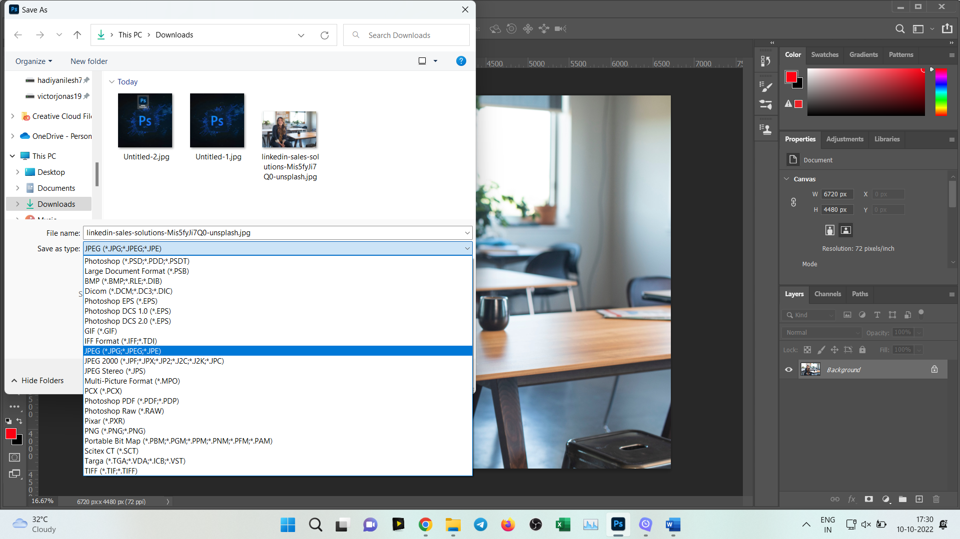Delete layer trash icon

tap(936, 499)
